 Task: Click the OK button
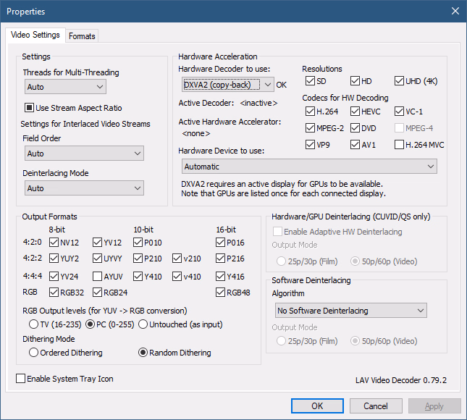[317, 406]
